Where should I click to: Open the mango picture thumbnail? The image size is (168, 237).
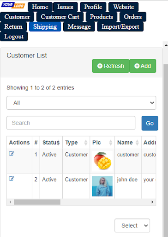click(x=102, y=161)
